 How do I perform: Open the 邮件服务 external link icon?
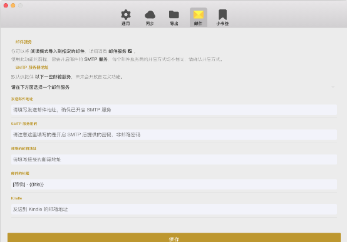coord(130,51)
